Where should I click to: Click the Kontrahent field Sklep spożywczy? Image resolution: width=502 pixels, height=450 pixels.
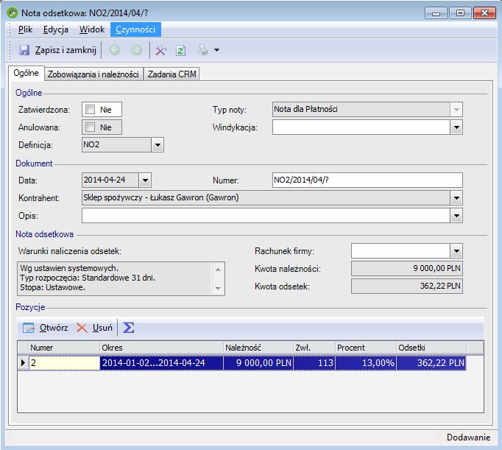266,198
